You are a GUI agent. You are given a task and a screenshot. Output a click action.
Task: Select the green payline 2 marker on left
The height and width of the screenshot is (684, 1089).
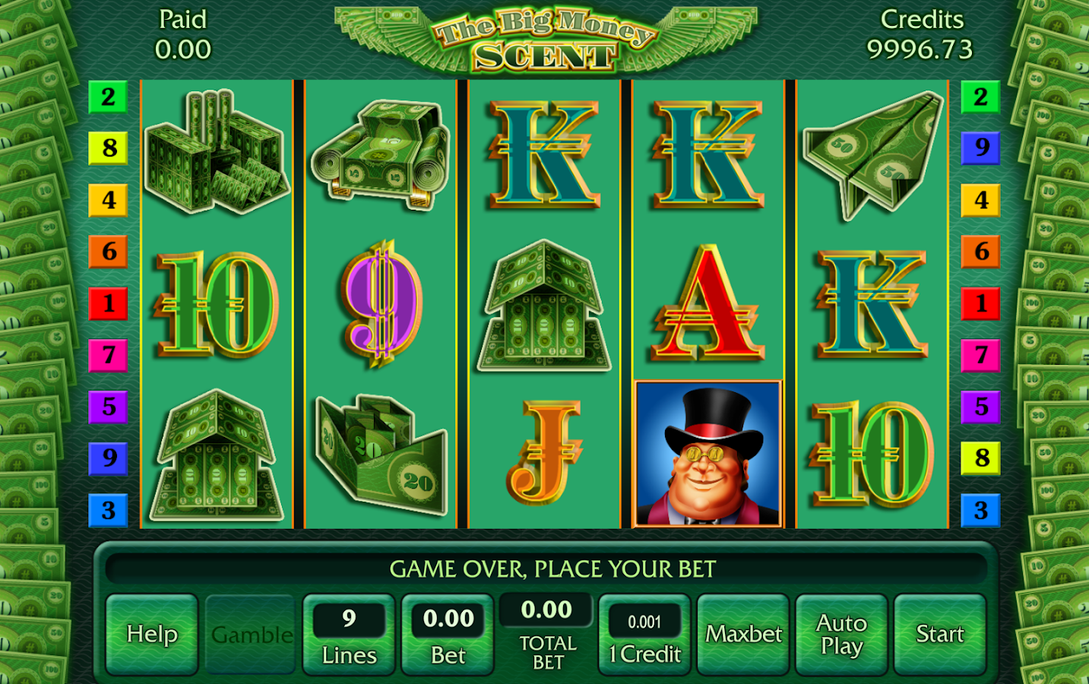click(x=108, y=97)
